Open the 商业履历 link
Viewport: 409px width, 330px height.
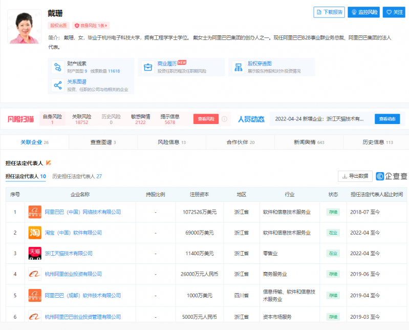167,64
